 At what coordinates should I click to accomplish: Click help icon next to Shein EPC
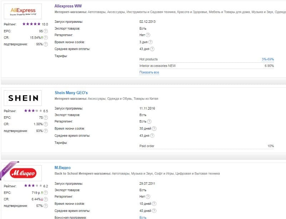(45, 118)
